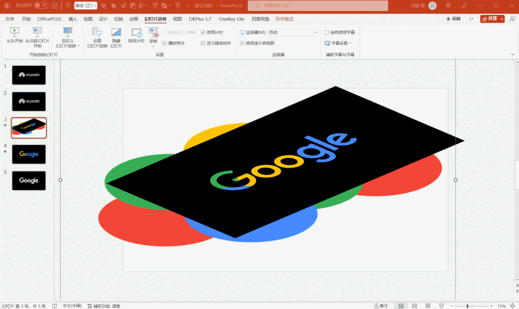Click the text box icon in quick access toolbar
Screen dimensions: 519x309
tap(155, 6)
